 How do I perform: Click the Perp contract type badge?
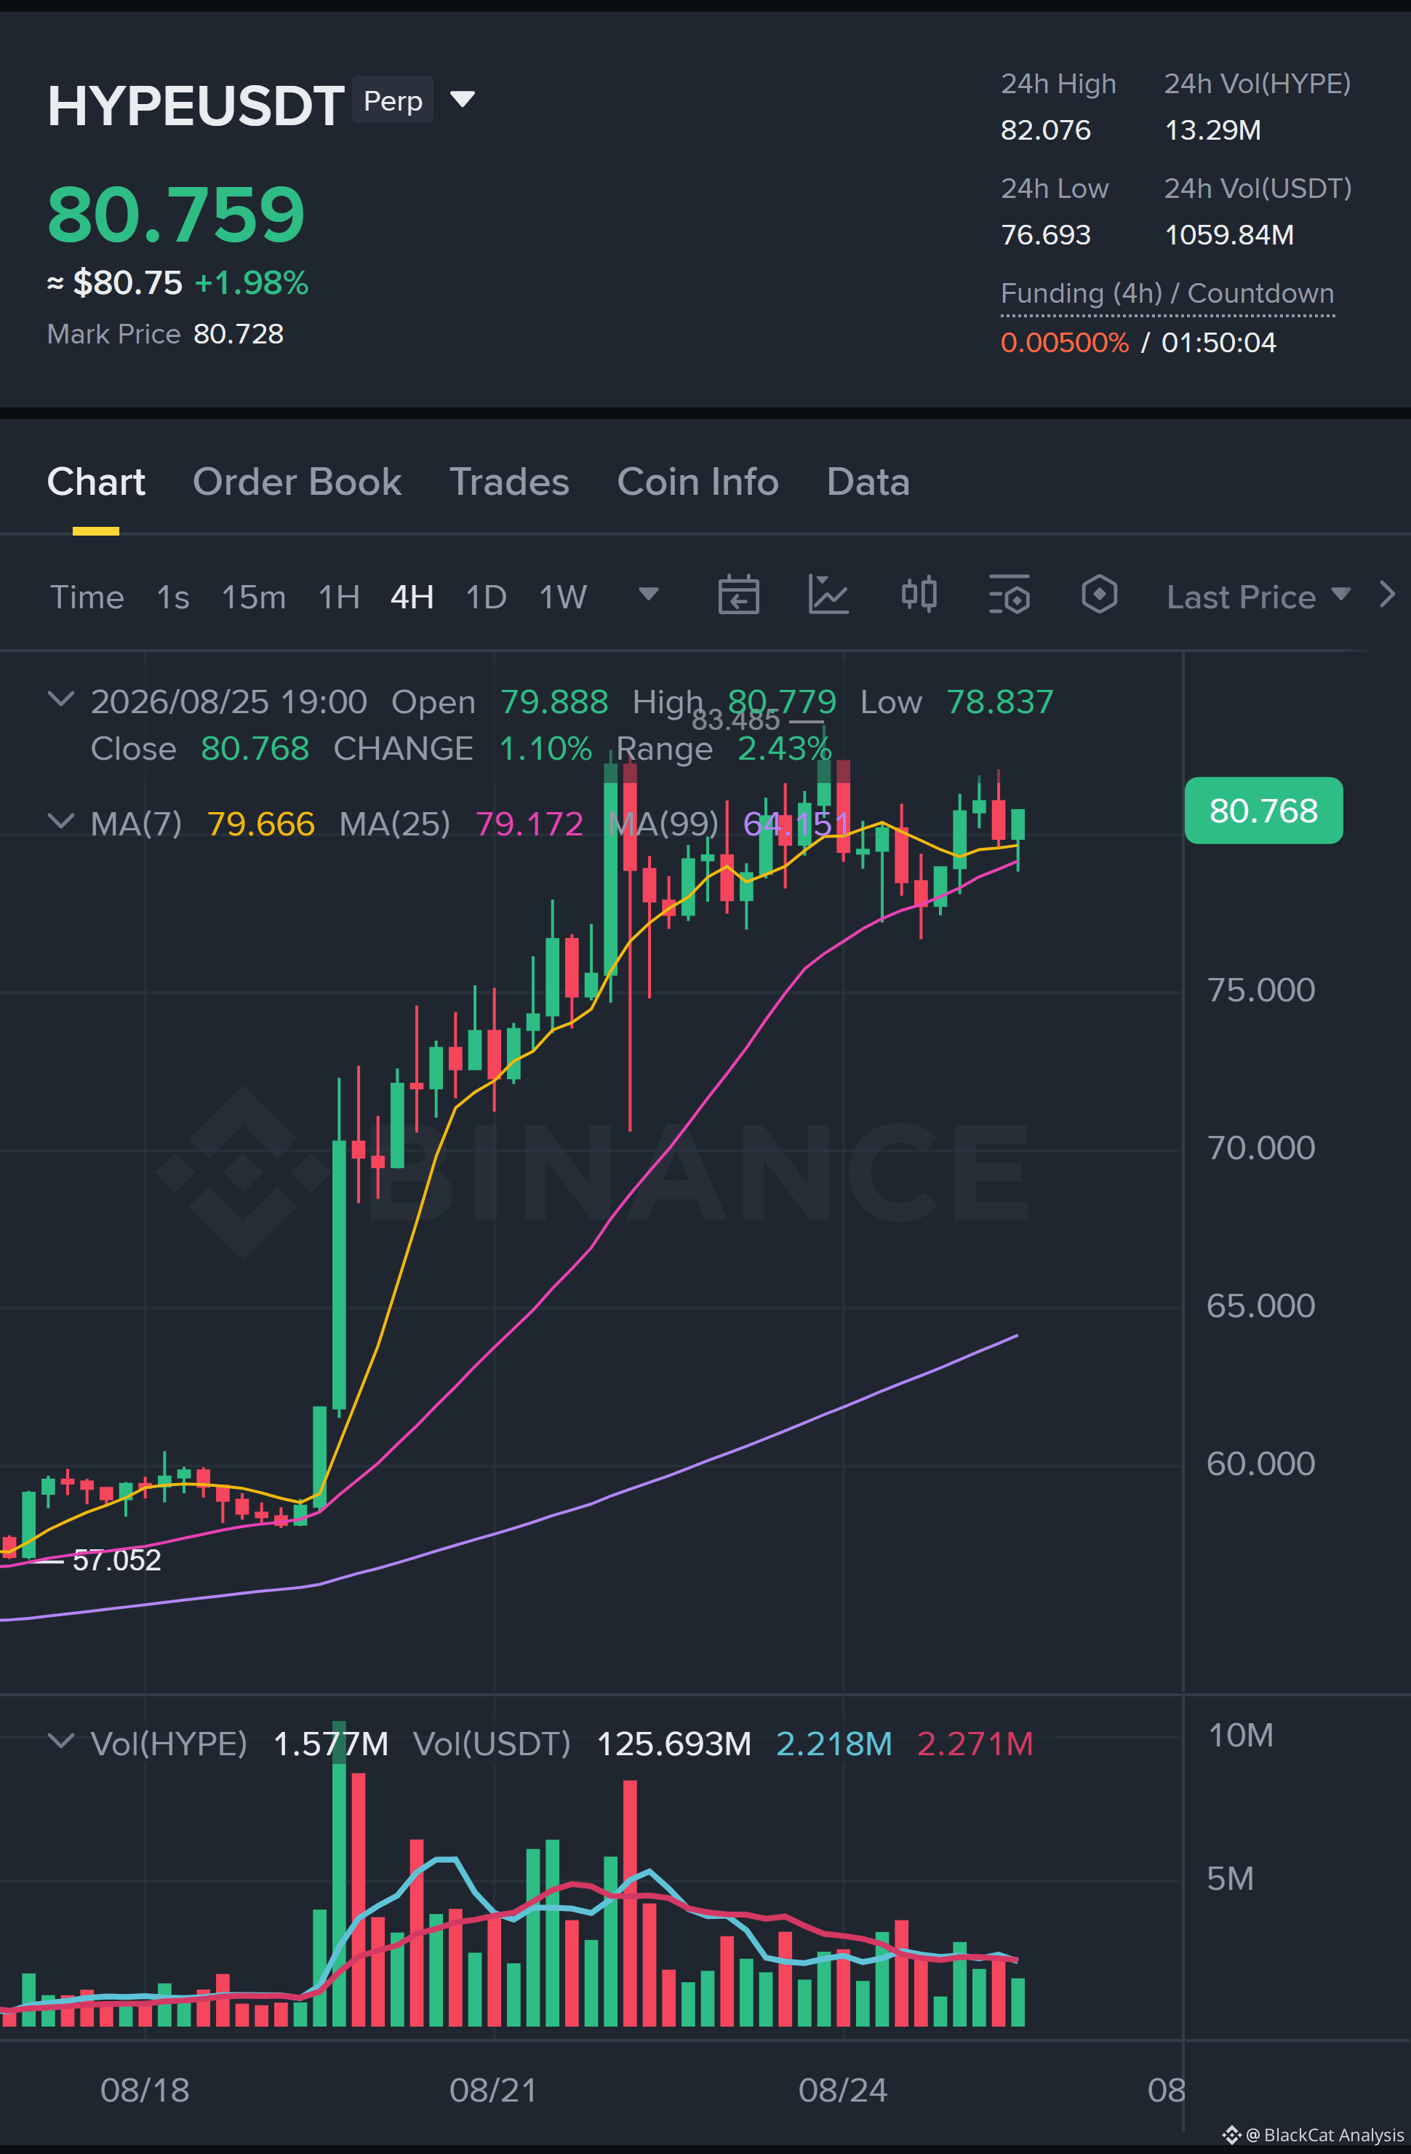click(393, 100)
